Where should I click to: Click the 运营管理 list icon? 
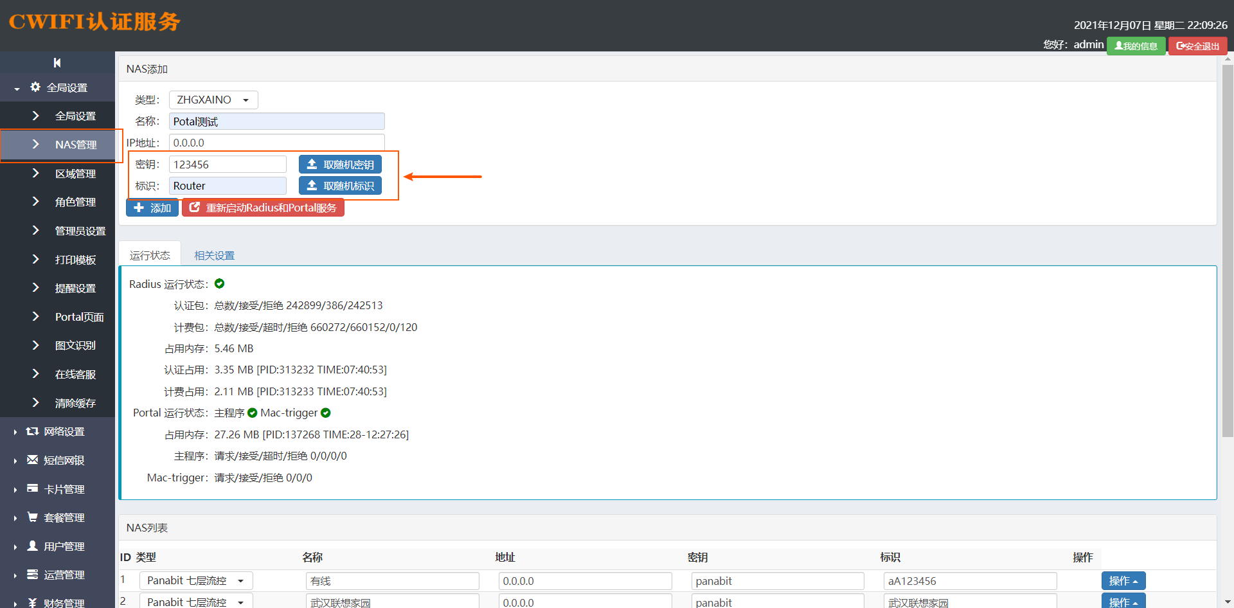click(32, 574)
